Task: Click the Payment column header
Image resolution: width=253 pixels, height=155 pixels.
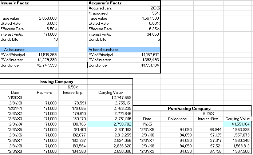Action: pos(44,92)
